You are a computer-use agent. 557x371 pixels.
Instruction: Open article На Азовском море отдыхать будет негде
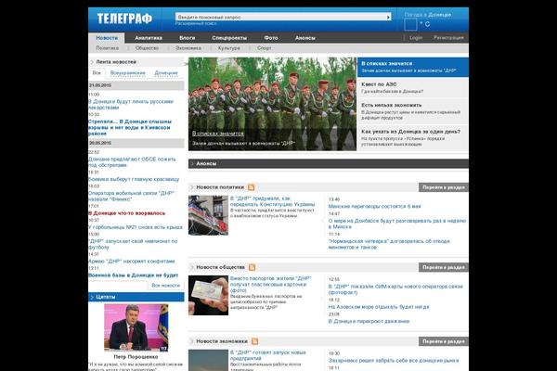(x=379, y=307)
